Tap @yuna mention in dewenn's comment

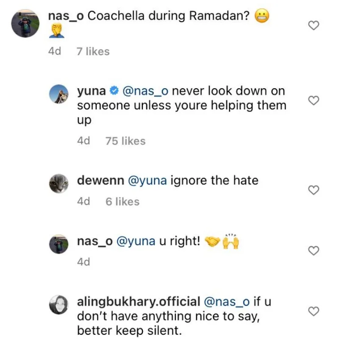pyautogui.click(x=147, y=181)
